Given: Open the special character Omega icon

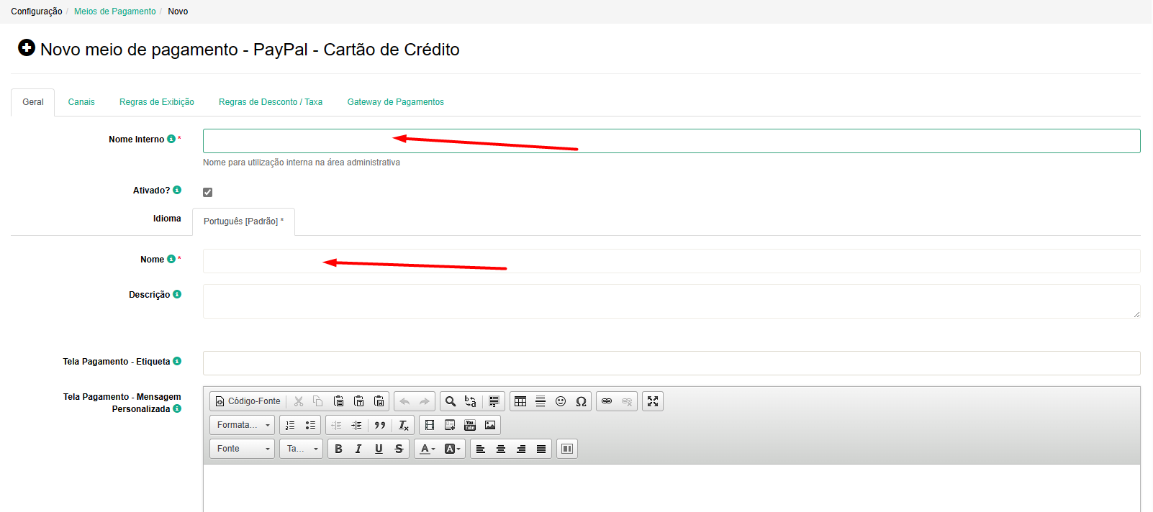Looking at the screenshot, I should pos(581,401).
